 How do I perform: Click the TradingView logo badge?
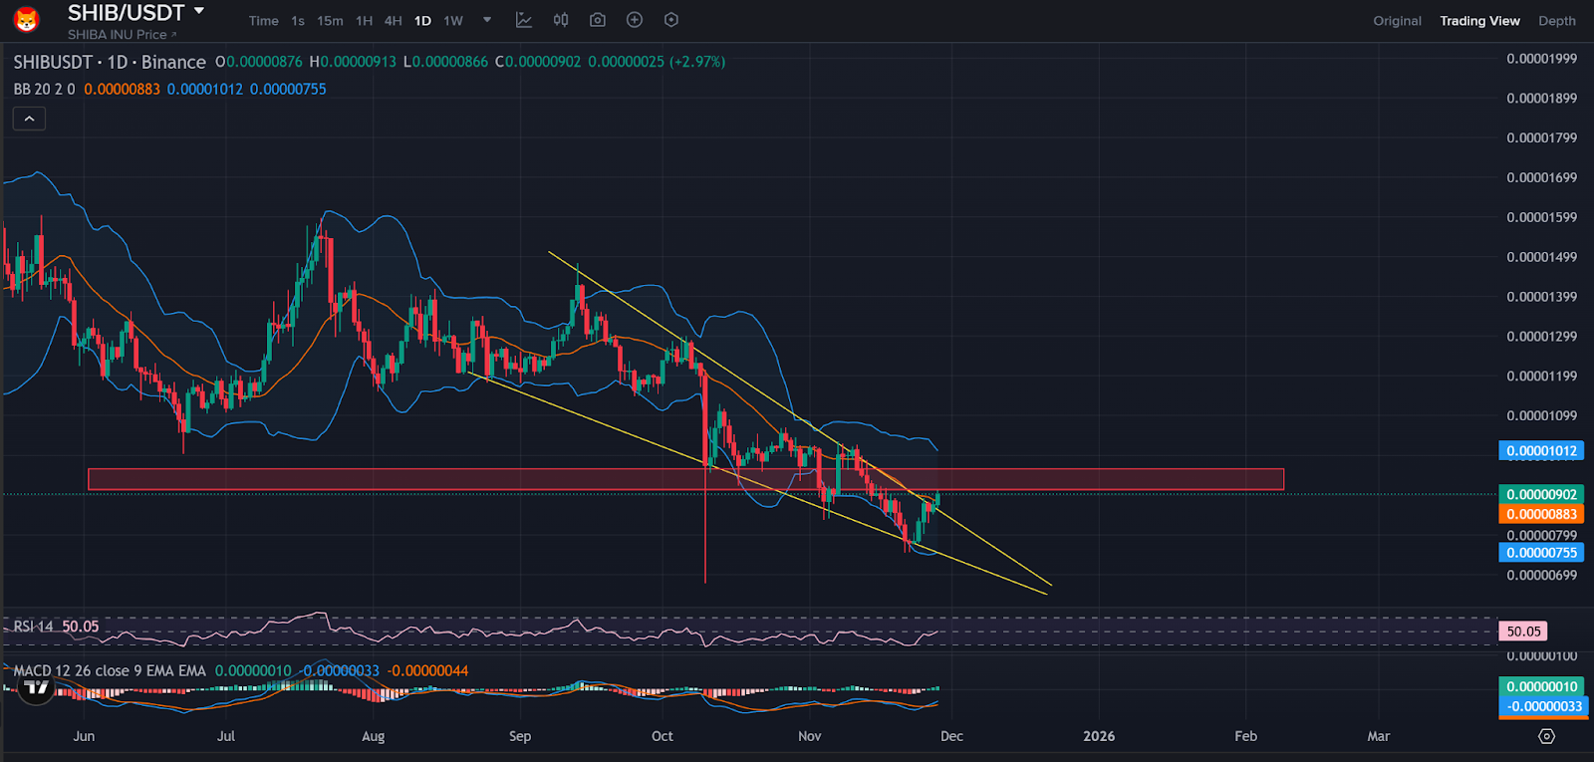click(37, 687)
